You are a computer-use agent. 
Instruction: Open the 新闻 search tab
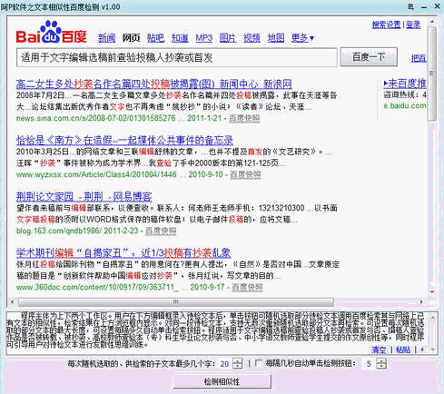coord(106,38)
